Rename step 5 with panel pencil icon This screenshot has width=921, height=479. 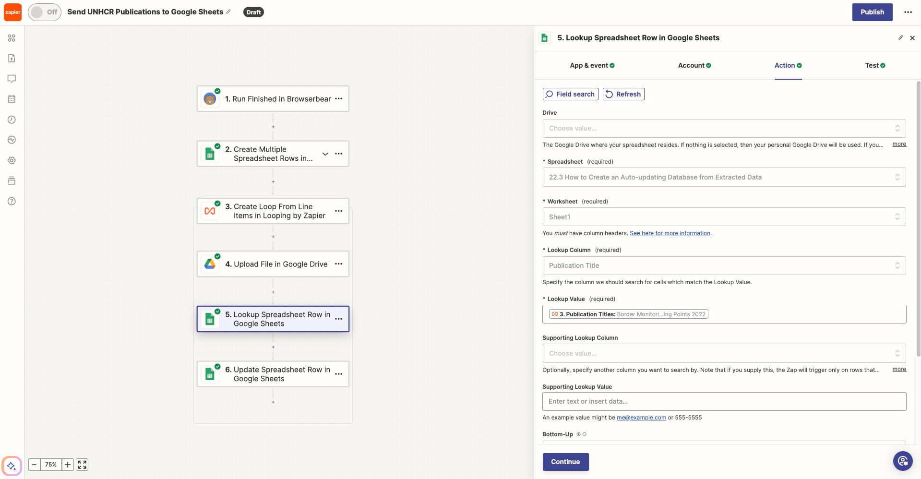click(900, 37)
